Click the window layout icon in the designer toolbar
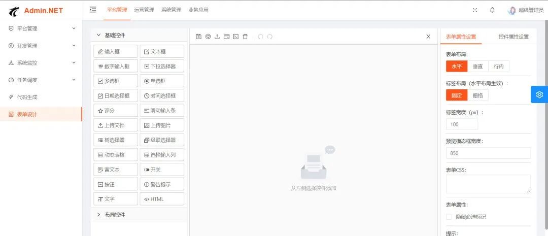548x236 pixels. click(226, 37)
